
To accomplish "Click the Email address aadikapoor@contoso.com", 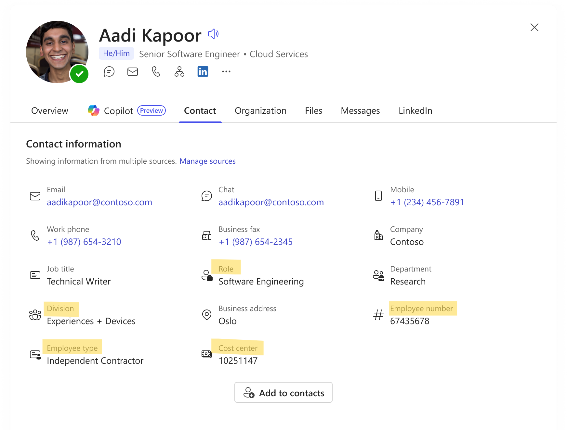I will point(99,202).
